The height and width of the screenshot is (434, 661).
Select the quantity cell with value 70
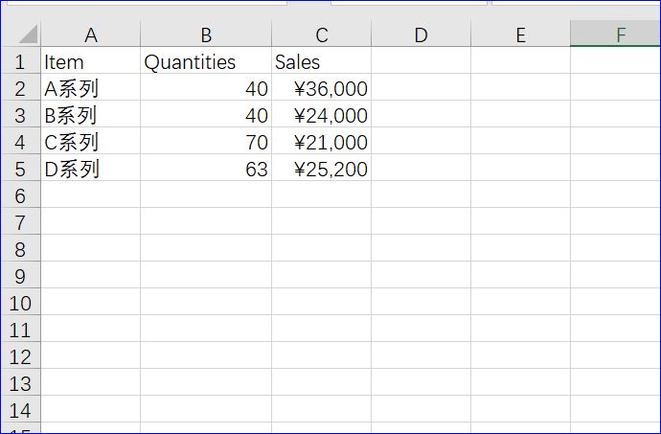206,143
